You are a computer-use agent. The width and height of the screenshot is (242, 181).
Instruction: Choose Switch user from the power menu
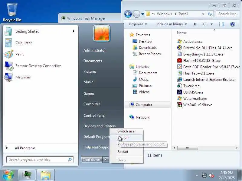tap(126, 131)
